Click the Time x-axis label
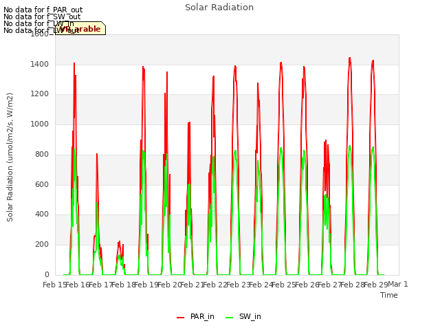This screenshot has height=330, width=440. point(389,295)
